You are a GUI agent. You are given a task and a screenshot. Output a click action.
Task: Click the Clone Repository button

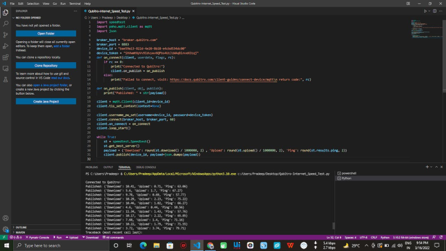(46, 66)
